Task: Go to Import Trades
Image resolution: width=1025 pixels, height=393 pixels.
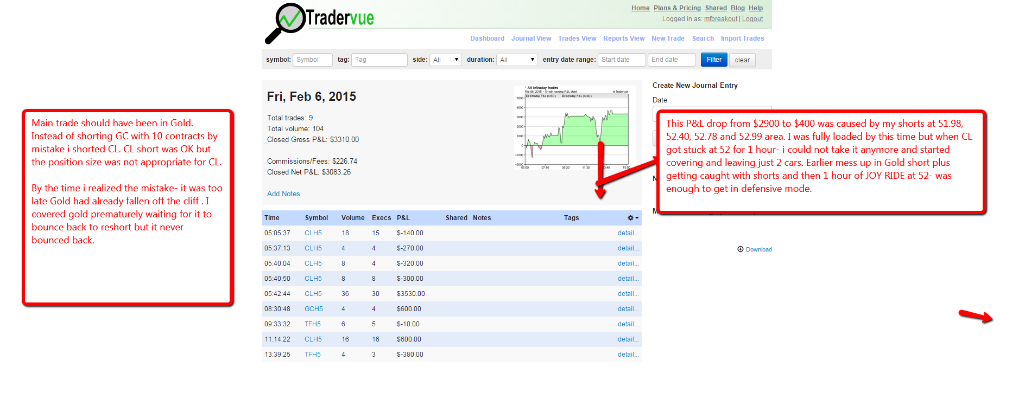Action: pos(742,38)
